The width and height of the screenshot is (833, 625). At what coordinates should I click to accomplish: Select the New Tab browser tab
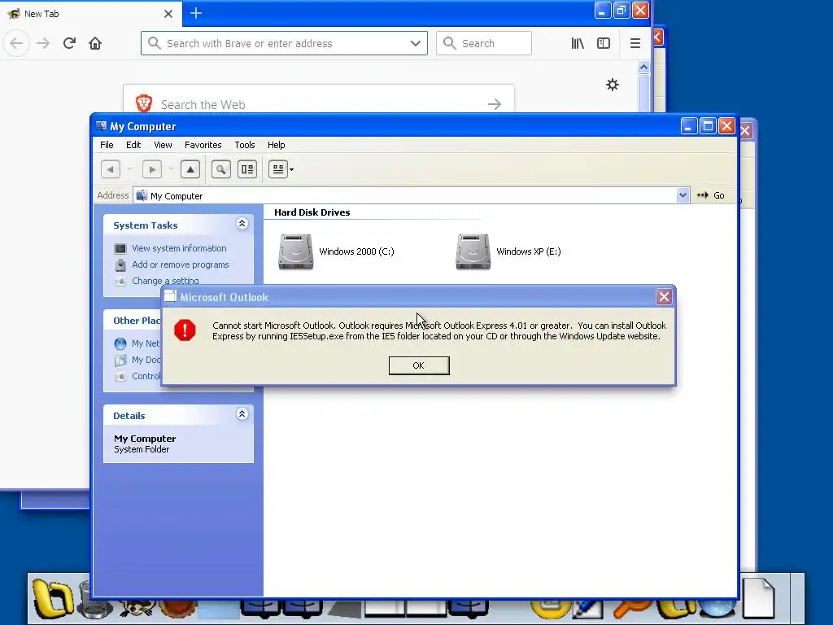(90, 13)
